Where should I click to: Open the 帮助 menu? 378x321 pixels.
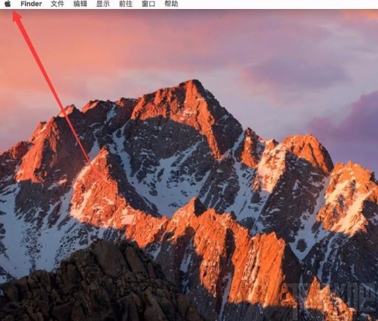pos(171,4)
